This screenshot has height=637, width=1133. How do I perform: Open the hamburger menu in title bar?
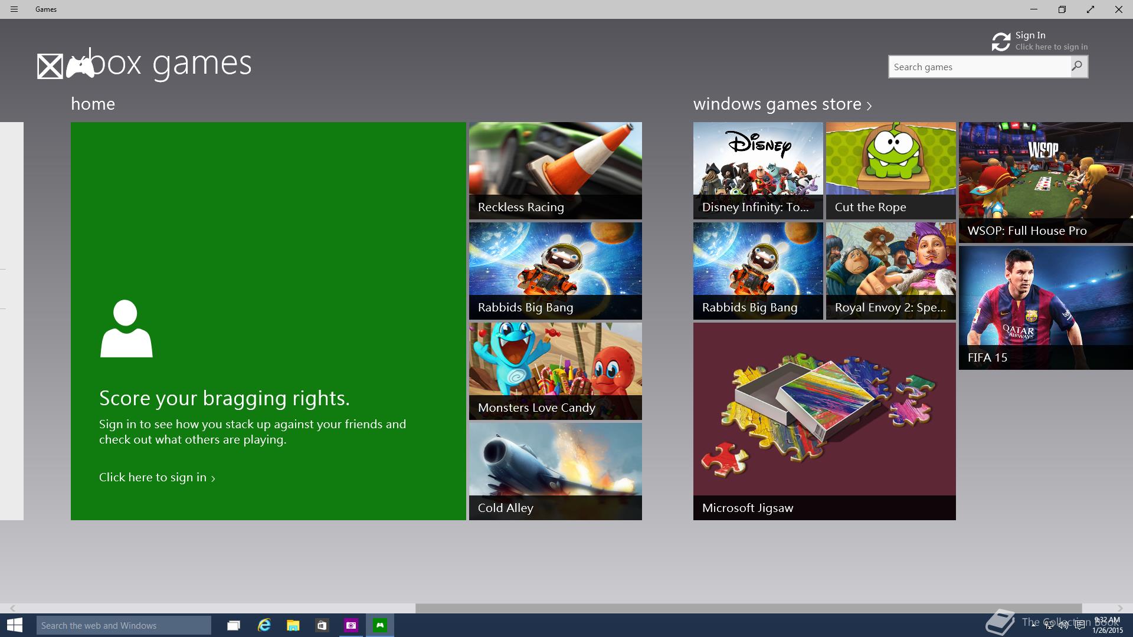pyautogui.click(x=14, y=9)
